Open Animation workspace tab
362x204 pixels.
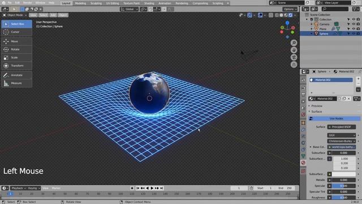click(x=165, y=3)
